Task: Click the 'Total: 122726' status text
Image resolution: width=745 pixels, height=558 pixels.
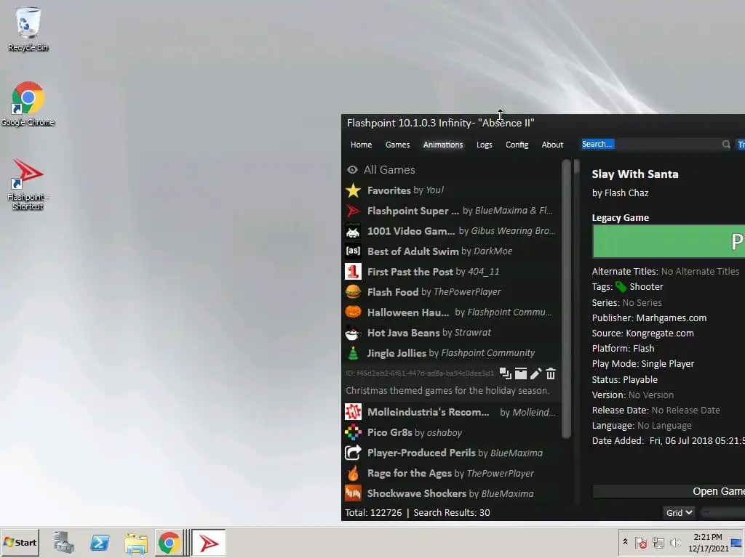Action: point(373,512)
